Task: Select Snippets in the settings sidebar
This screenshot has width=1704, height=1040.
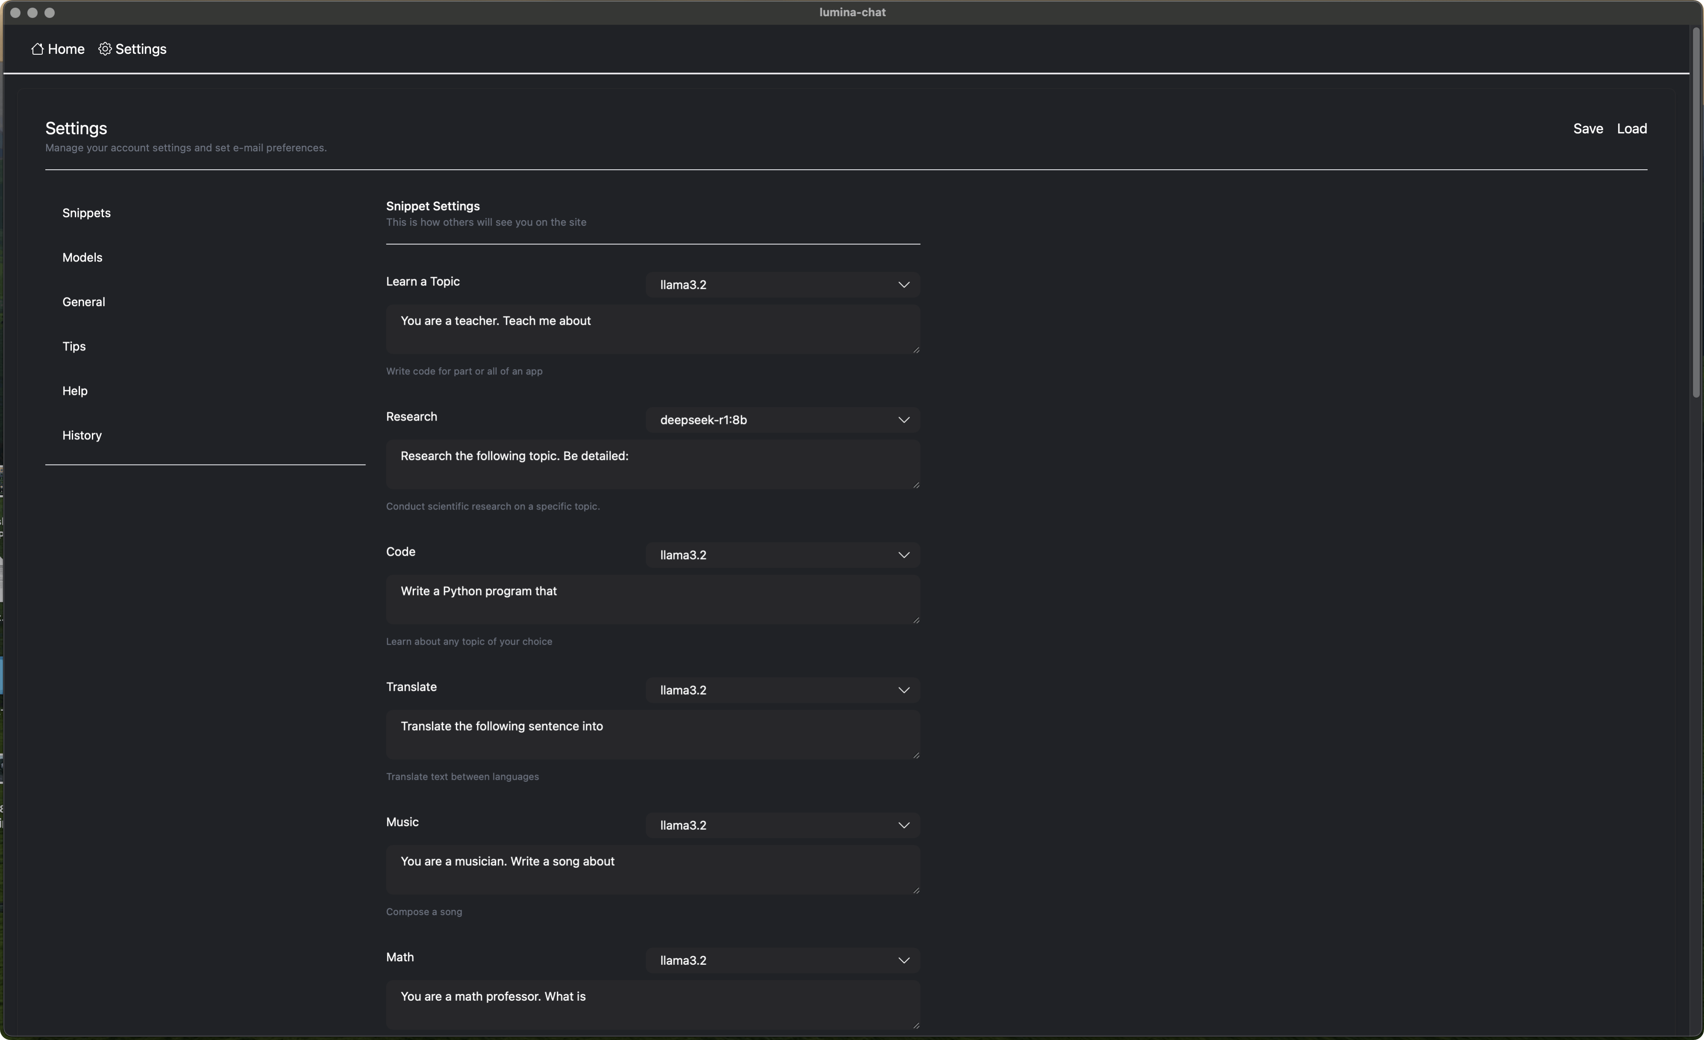Action: 86,213
